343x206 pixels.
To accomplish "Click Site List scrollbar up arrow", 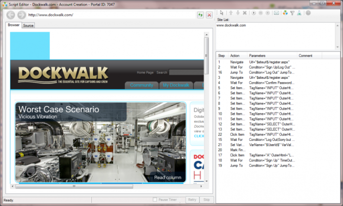I will coord(338,25).
